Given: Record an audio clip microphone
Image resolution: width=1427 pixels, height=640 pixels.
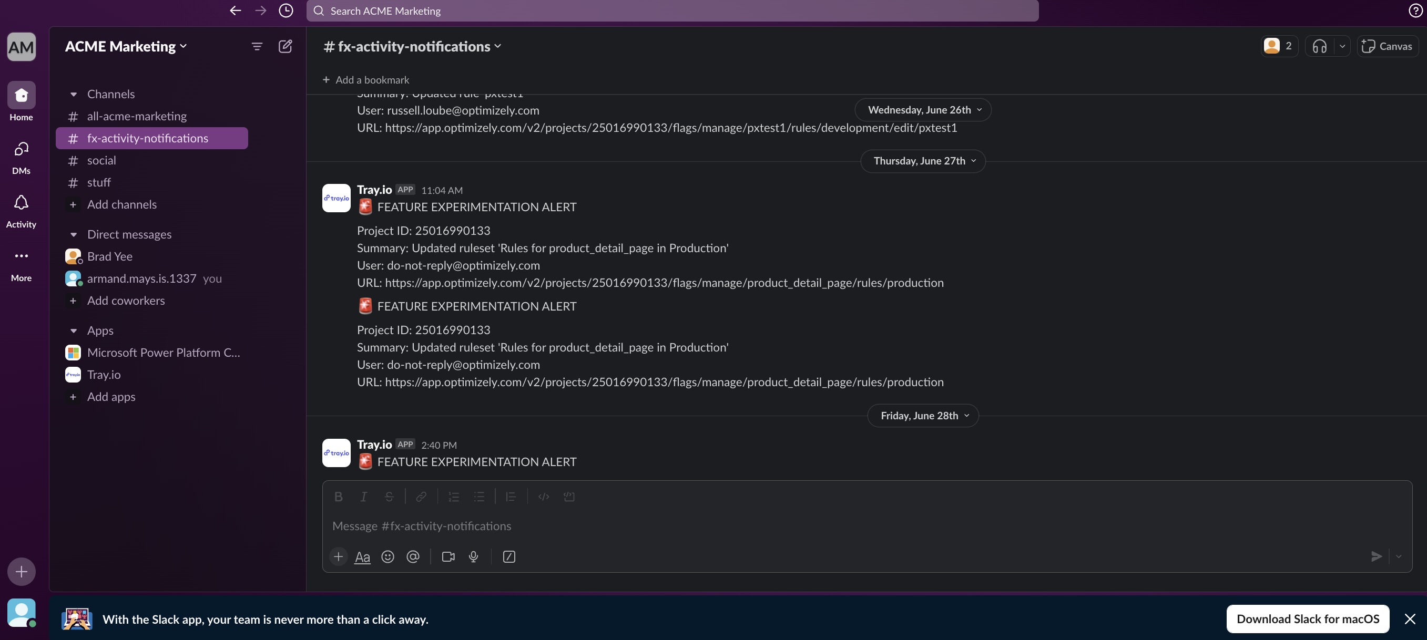Looking at the screenshot, I should pos(474,556).
